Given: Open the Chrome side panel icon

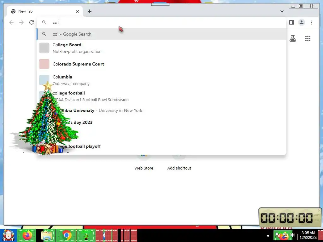Looking at the screenshot, I should [x=291, y=22].
